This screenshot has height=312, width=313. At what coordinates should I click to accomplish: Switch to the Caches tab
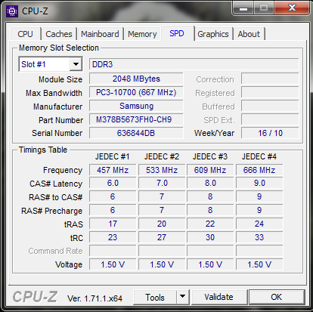(59, 34)
